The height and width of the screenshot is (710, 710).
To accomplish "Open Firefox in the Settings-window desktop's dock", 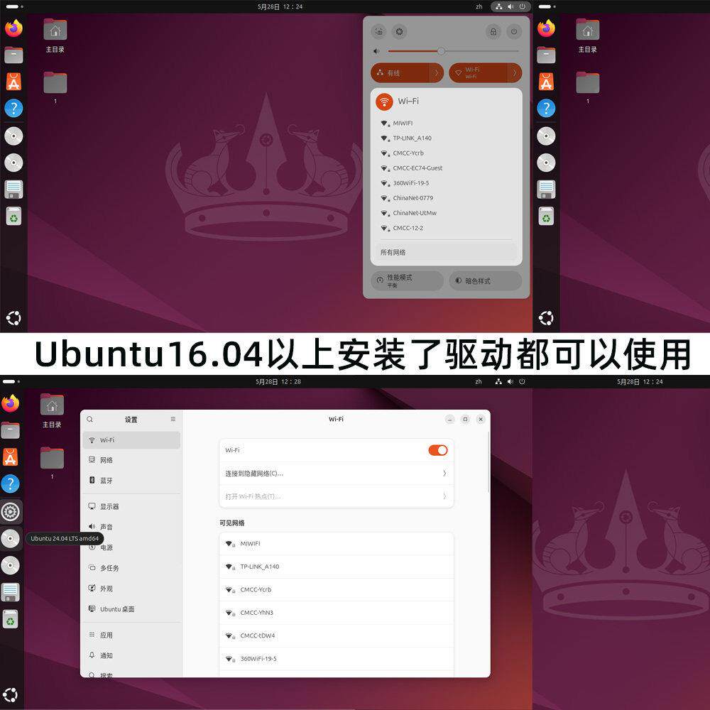I will click(11, 403).
